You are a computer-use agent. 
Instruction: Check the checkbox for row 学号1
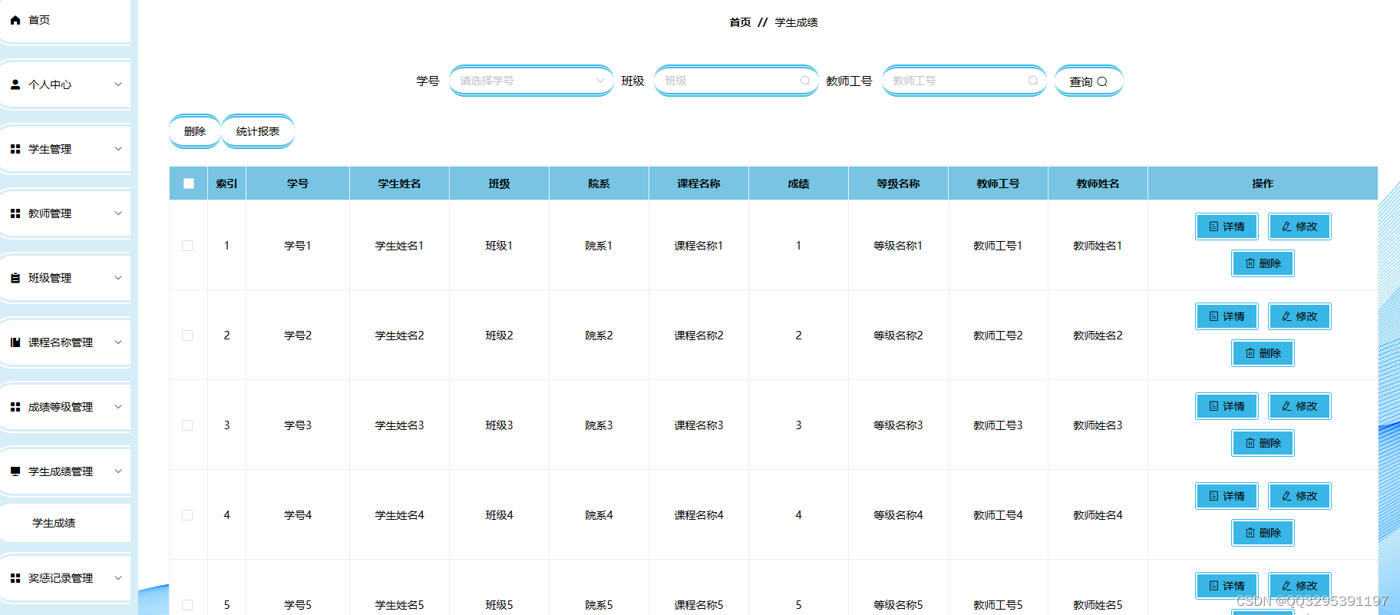tap(187, 246)
